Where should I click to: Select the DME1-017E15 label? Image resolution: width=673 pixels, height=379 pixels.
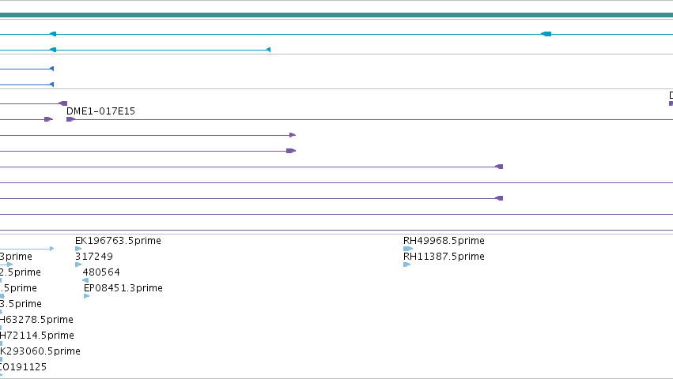pos(100,111)
